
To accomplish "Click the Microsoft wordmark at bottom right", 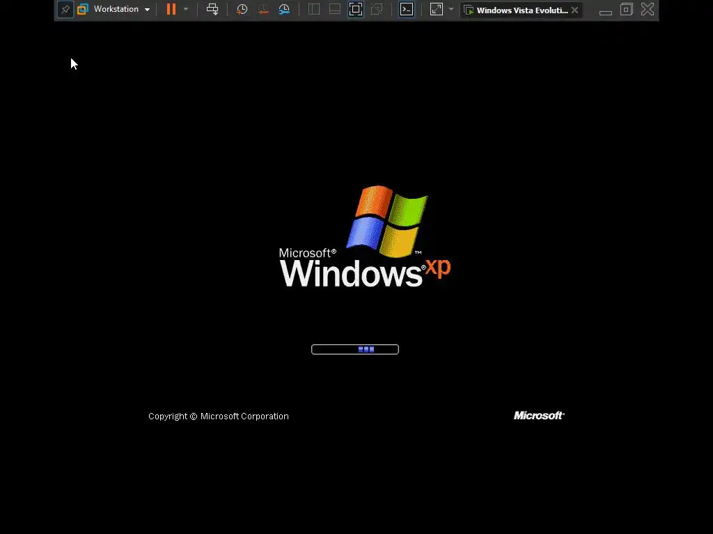I will 540,416.
